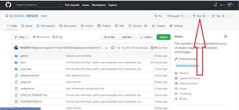Viewport: 239px width, 110px height.
Task: Click Go to file button
Action: pos(109,37)
